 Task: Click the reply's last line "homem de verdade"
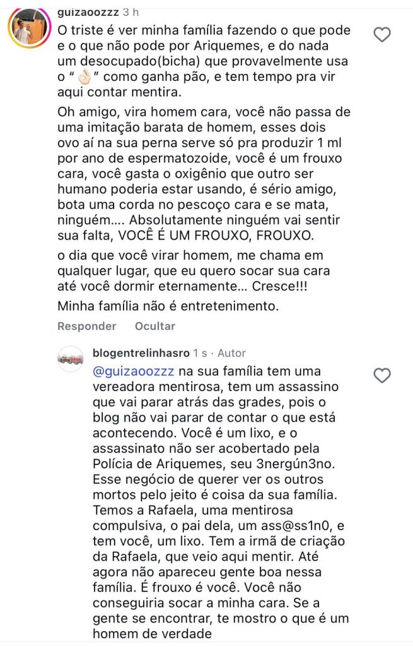pyautogui.click(x=150, y=634)
